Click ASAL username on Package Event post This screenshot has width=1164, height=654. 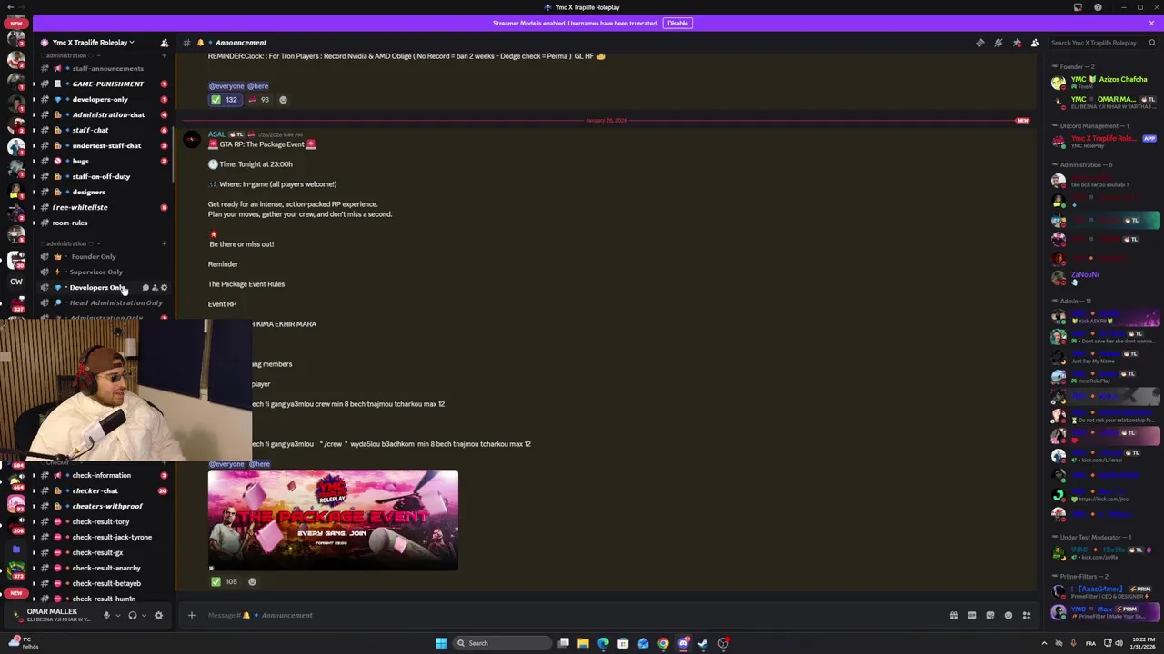click(216, 134)
